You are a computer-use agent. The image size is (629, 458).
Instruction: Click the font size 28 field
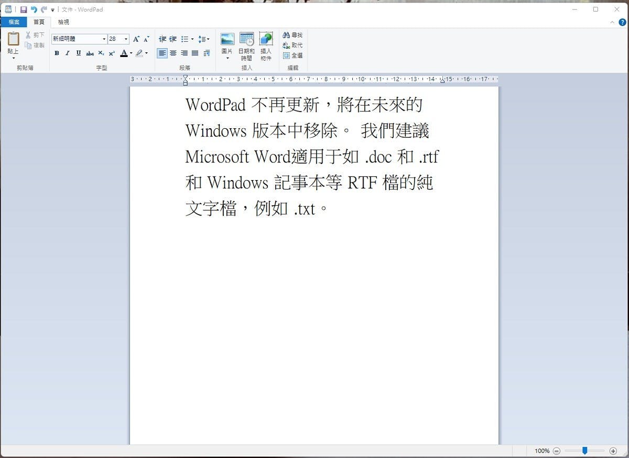coord(115,39)
